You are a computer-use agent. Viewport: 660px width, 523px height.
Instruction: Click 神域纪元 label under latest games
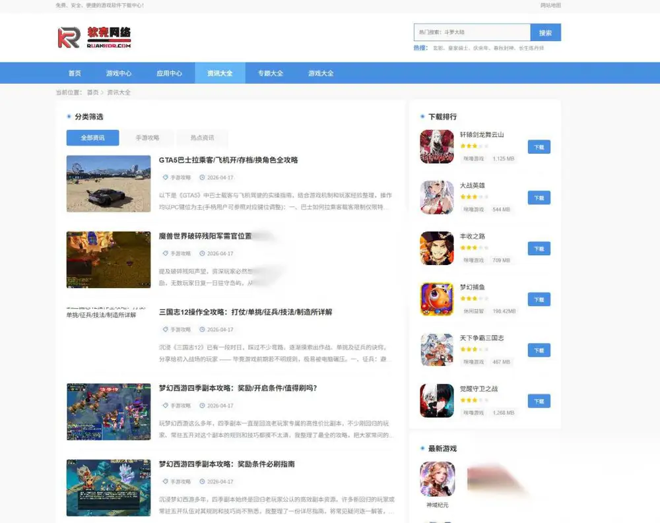pyautogui.click(x=438, y=505)
